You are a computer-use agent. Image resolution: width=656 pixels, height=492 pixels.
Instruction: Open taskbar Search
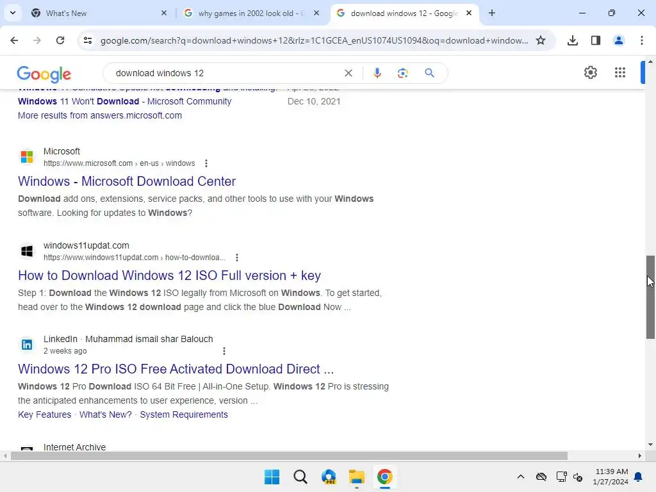(x=300, y=477)
